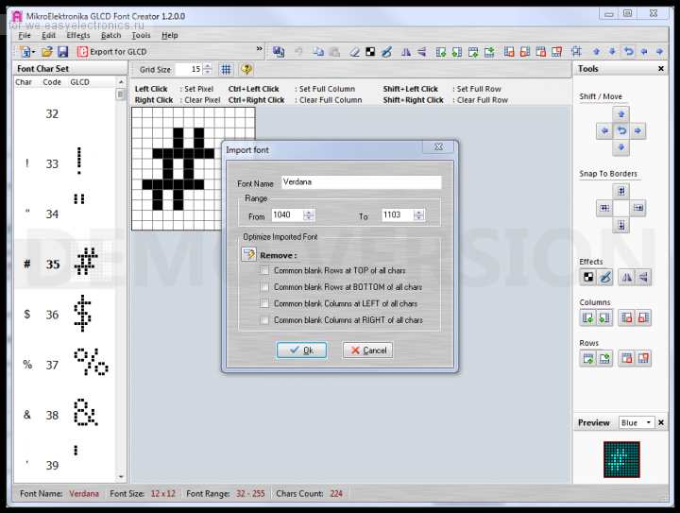Tick common blank columns at LEFT checkbox
Screen dimensions: 680x513
[x=265, y=304]
